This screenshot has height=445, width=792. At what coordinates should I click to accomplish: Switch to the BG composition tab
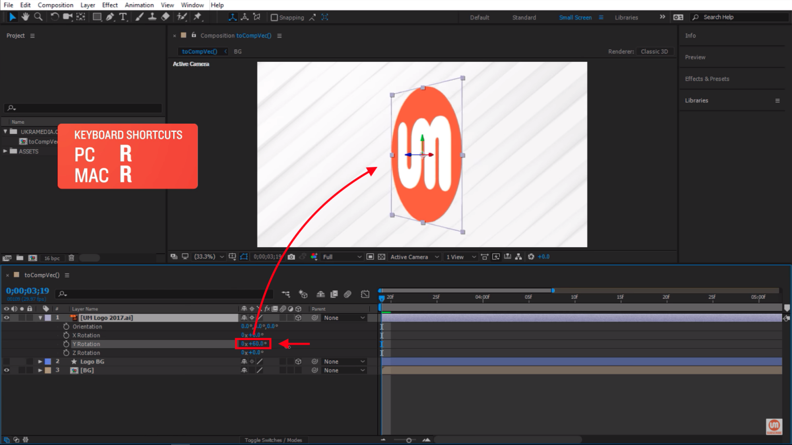click(238, 52)
